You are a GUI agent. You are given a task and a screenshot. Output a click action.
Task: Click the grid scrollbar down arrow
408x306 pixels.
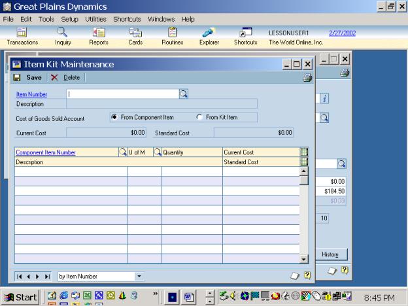[304, 259]
